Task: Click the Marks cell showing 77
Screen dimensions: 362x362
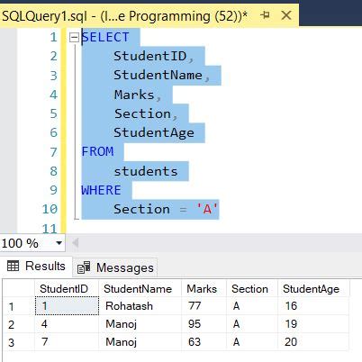Action: point(204,306)
